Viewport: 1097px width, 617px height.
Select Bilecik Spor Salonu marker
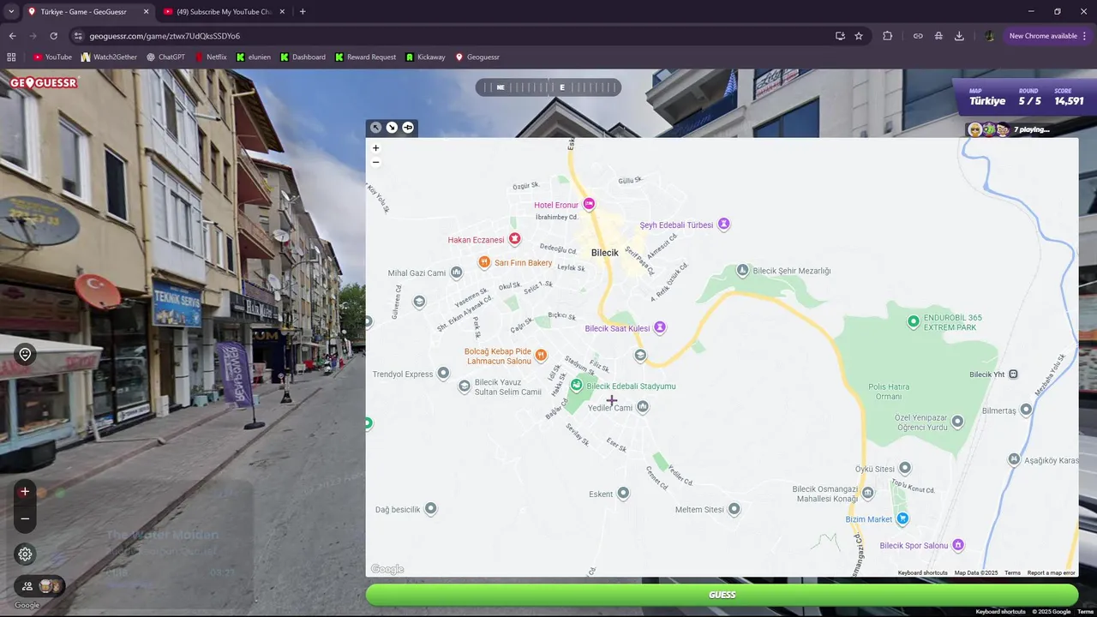pos(958,545)
